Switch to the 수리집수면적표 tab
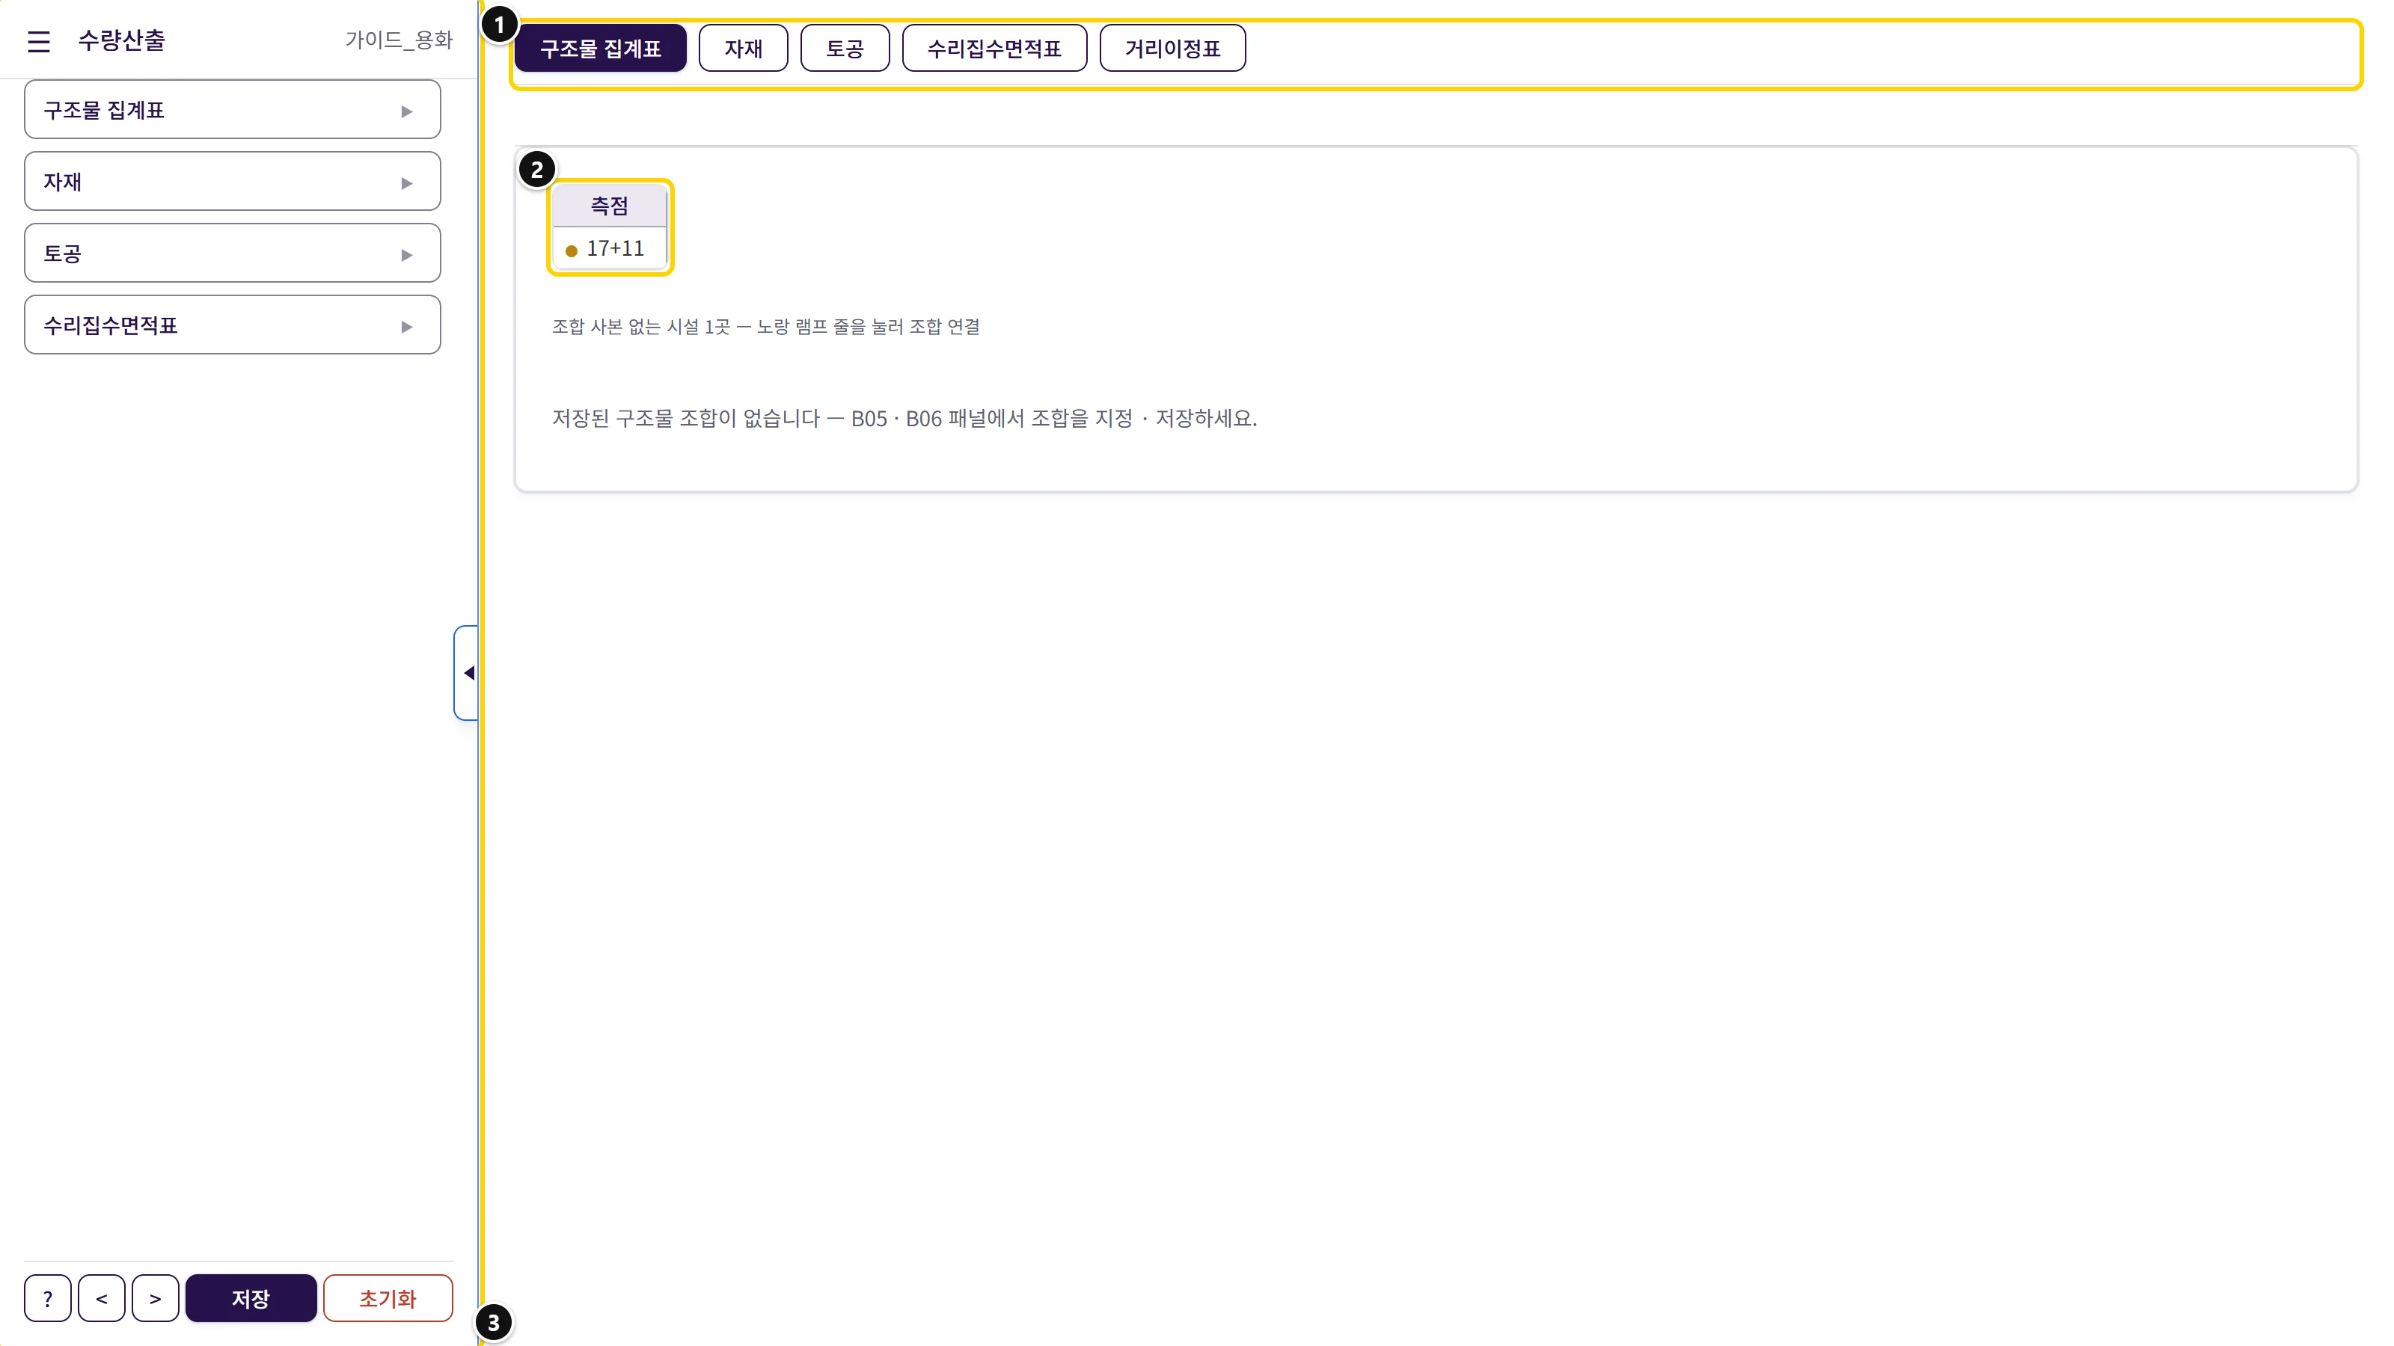Image resolution: width=2394 pixels, height=1346 pixels. [994, 49]
